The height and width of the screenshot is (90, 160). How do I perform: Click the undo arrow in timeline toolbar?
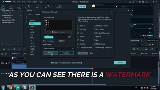tap(4, 49)
